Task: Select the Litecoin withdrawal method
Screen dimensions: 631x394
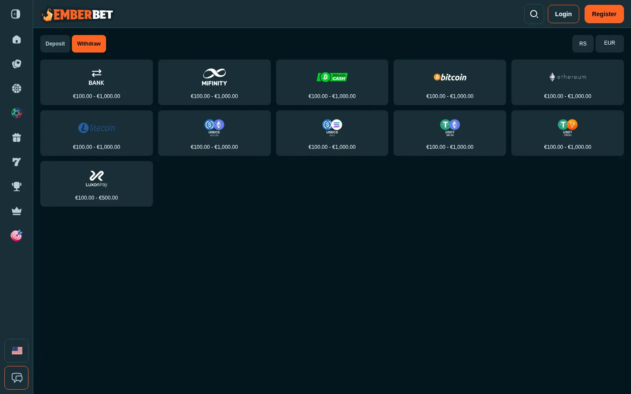Action: coord(96,133)
